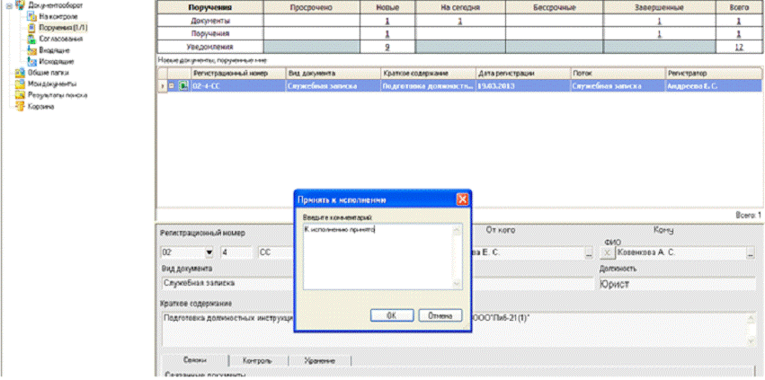The image size is (765, 380).
Task: Clear the recipient Ковенкова А. С. with X button
Action: [606, 253]
